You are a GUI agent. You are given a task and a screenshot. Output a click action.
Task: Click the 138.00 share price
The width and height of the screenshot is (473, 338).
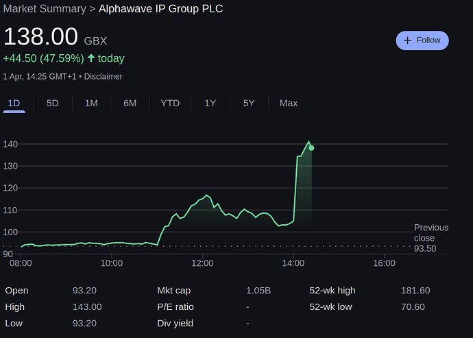[x=40, y=36]
